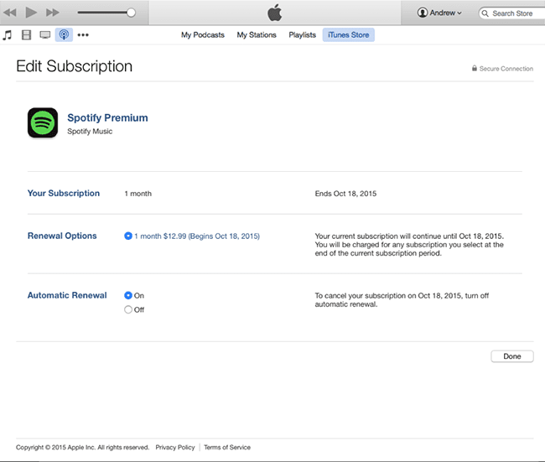
Task: Click the Secure Connection lock icon
Action: coord(474,68)
